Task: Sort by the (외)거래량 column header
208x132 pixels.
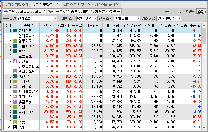Action: (132, 25)
